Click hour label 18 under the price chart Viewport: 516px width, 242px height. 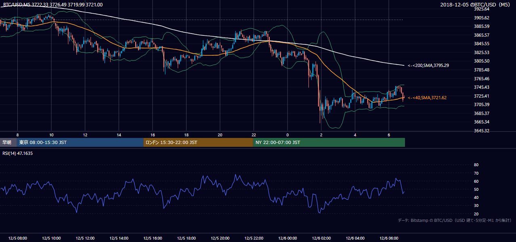pos(186,134)
